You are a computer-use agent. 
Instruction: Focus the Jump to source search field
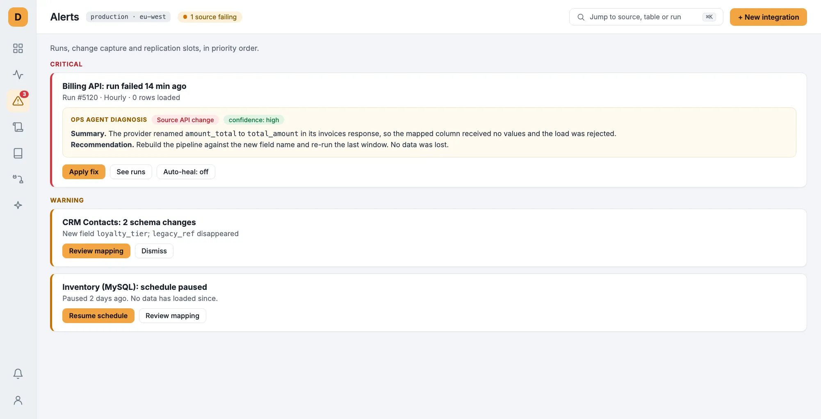646,17
